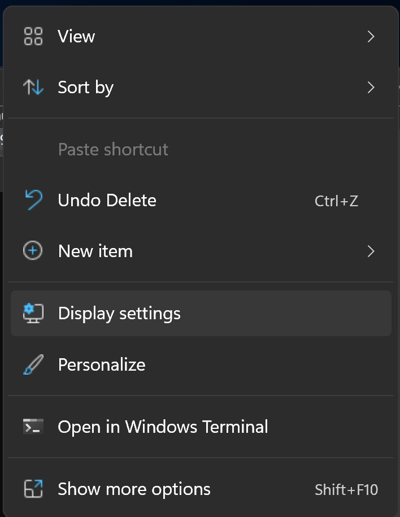The image size is (400, 517).
Task: Select Undo Delete
Action: tap(107, 199)
